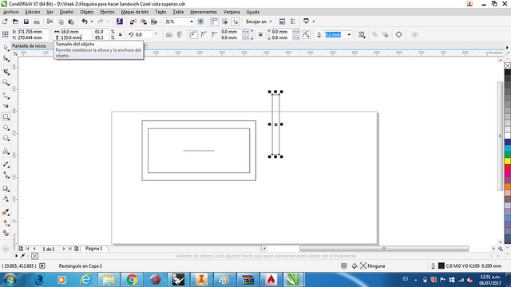Select the Shape edit tool
511x287 pixels.
pyautogui.click(x=6, y=59)
